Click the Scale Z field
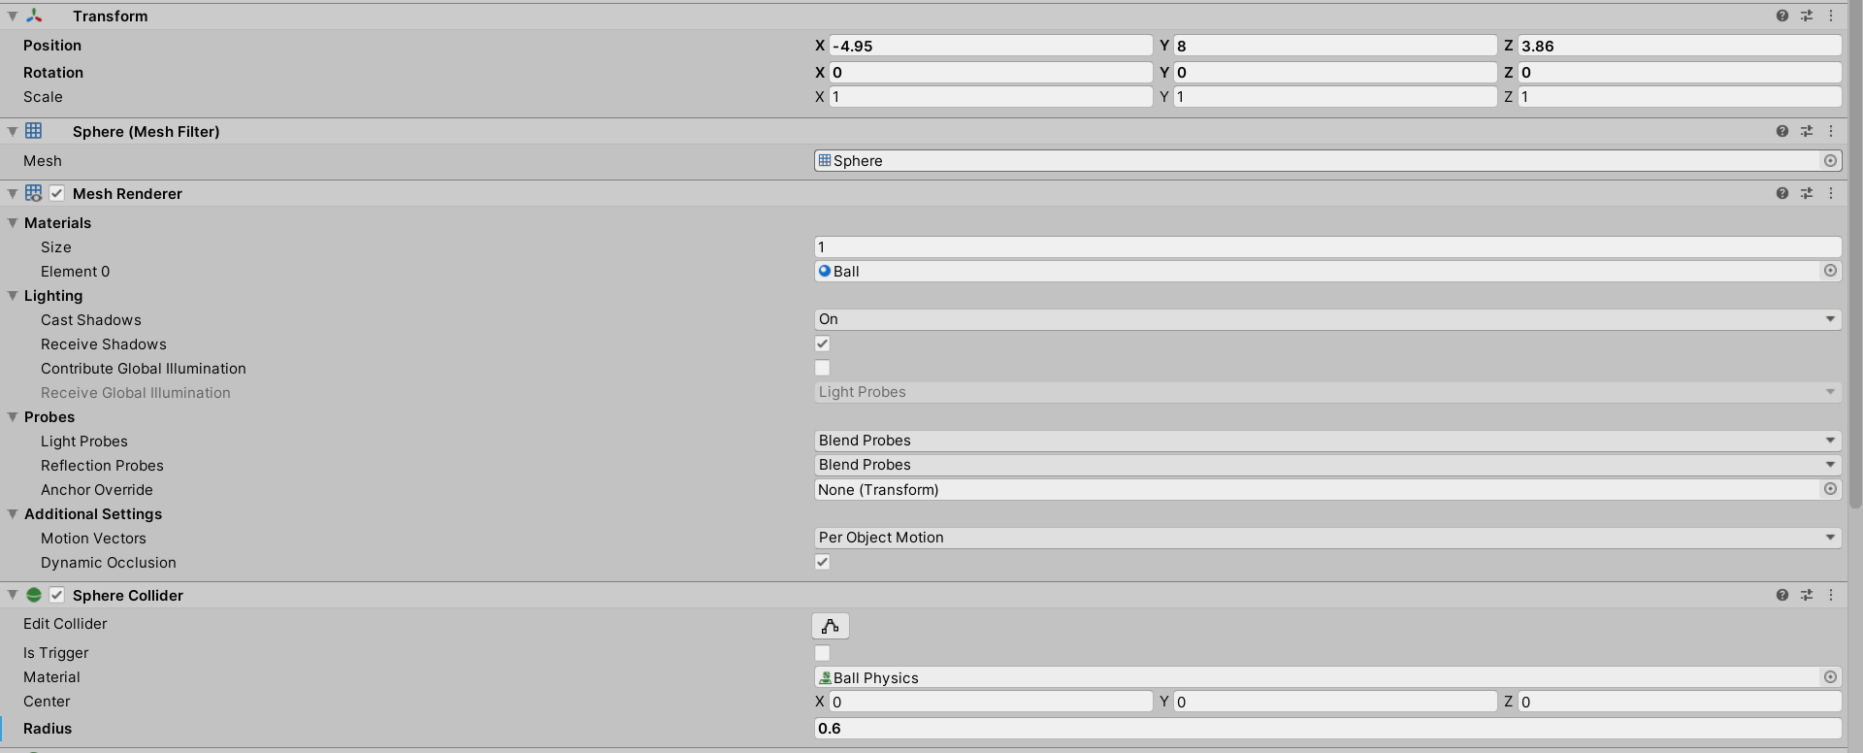Screen dimensions: 1863x753 click(1680, 96)
